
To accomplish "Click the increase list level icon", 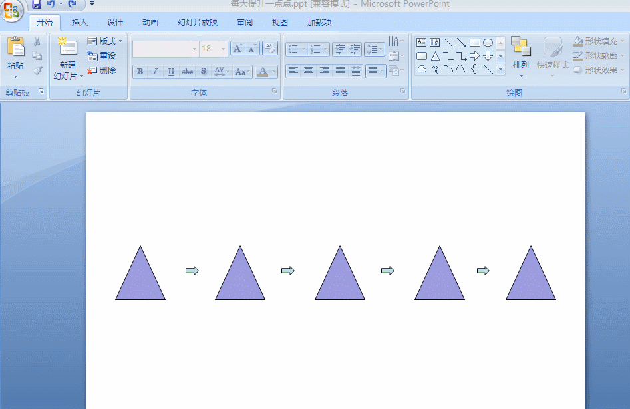I will [x=355, y=49].
